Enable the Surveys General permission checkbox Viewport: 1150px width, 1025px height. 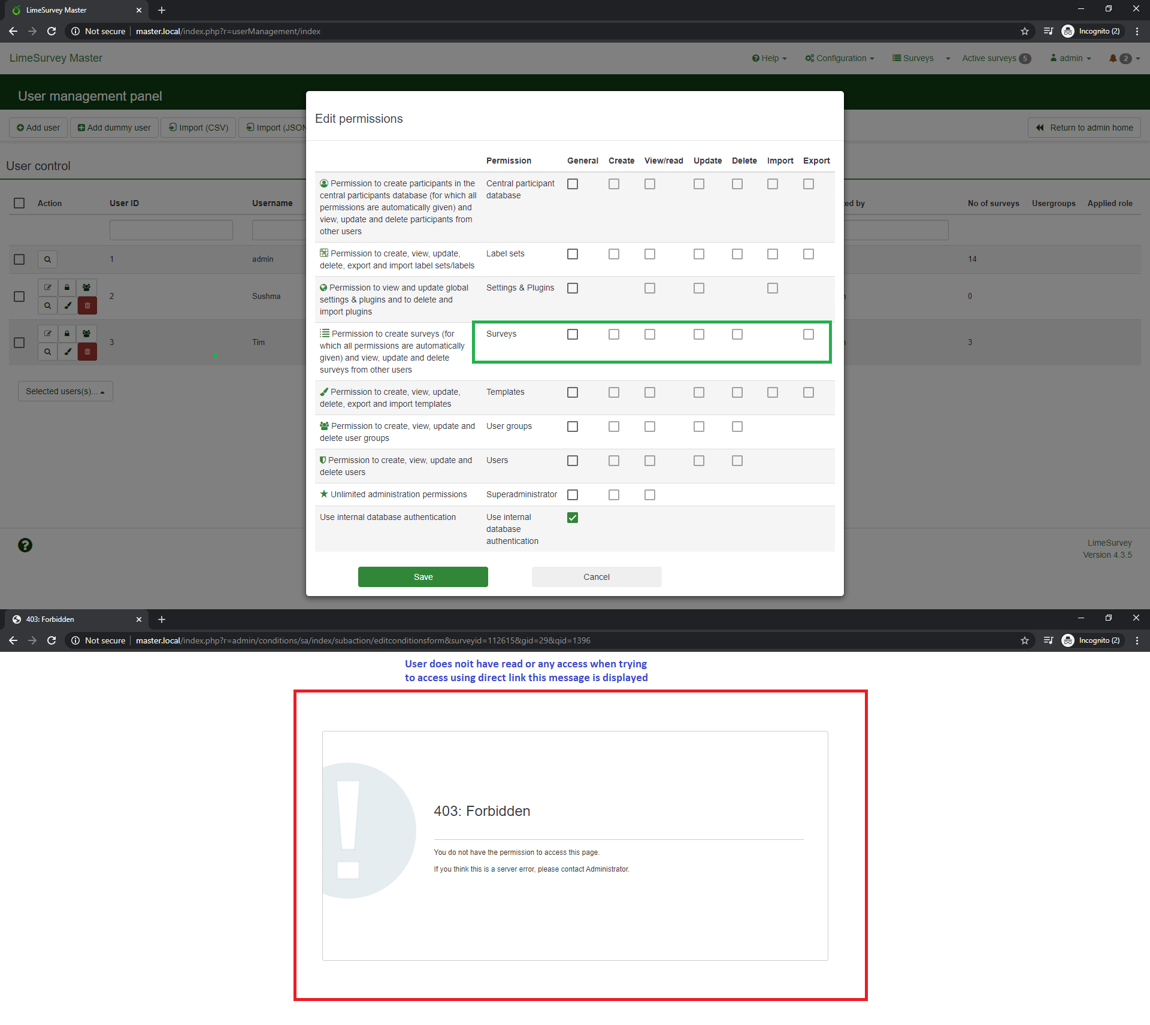573,334
